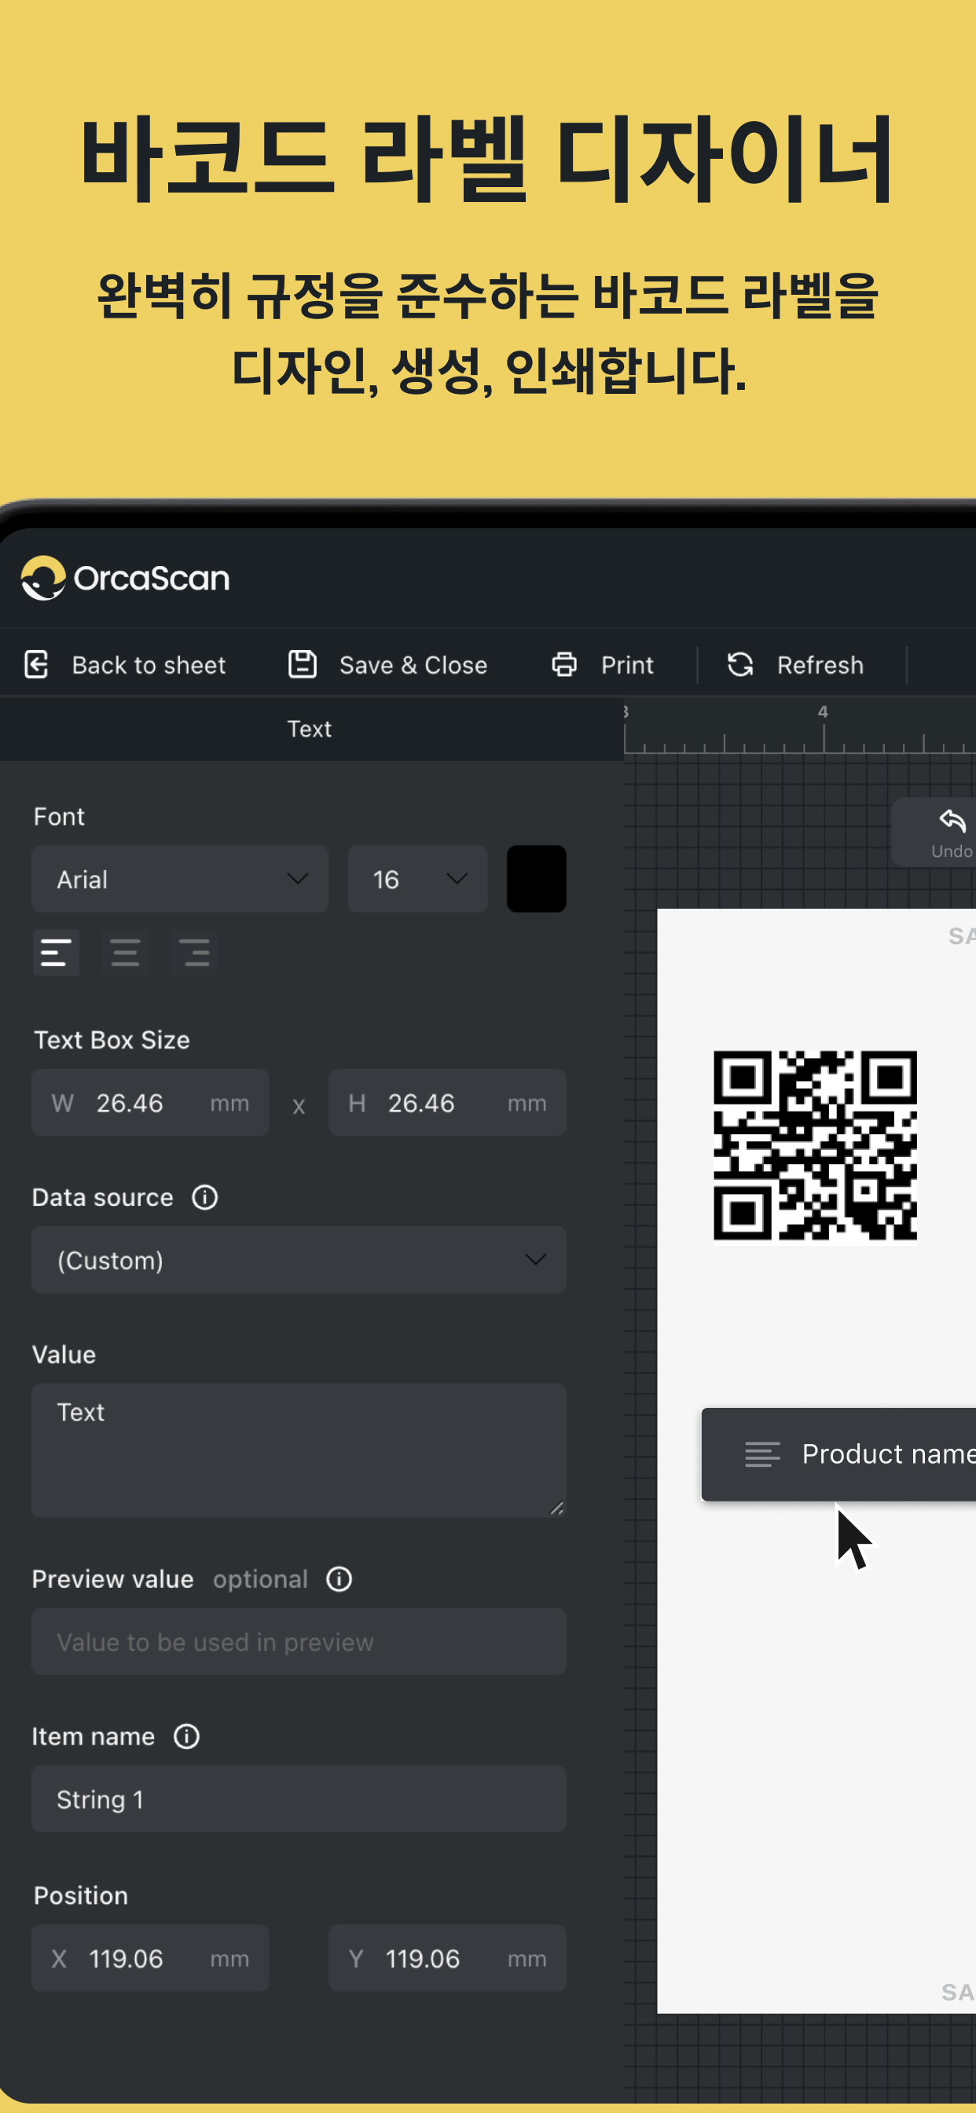Grab the Value textarea resize handle
The height and width of the screenshot is (2113, 976).
pos(557,1508)
